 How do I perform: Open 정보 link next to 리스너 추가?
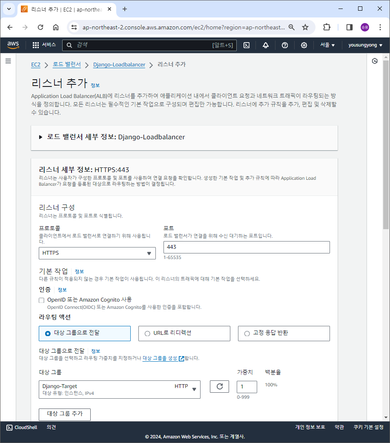[x=95, y=85]
